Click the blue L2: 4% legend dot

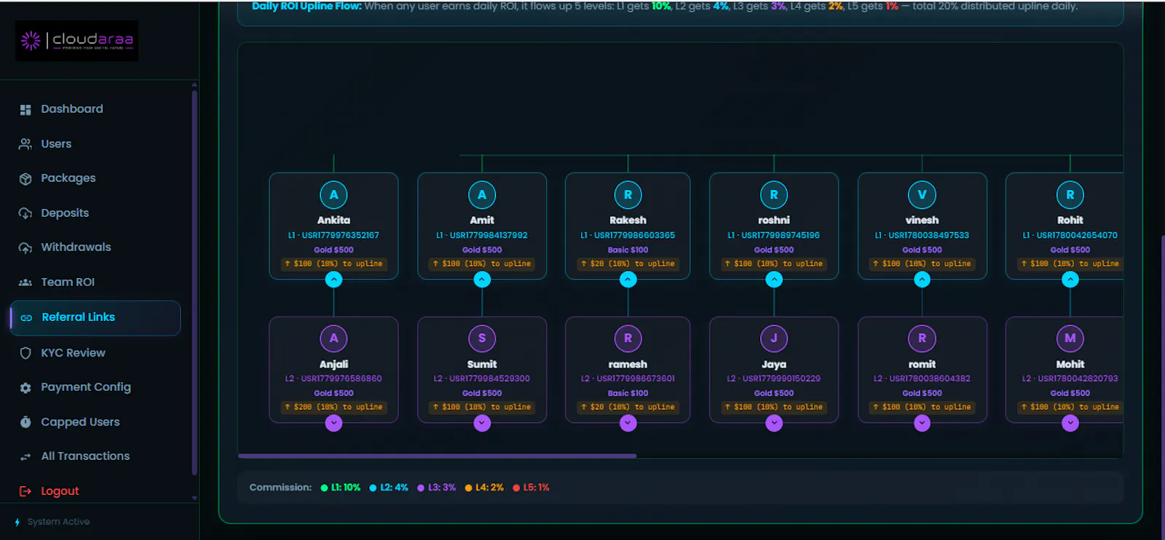coord(373,488)
